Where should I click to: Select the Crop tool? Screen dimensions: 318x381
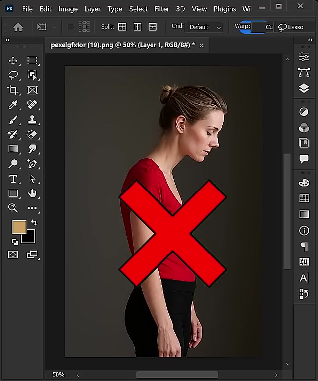[13, 90]
